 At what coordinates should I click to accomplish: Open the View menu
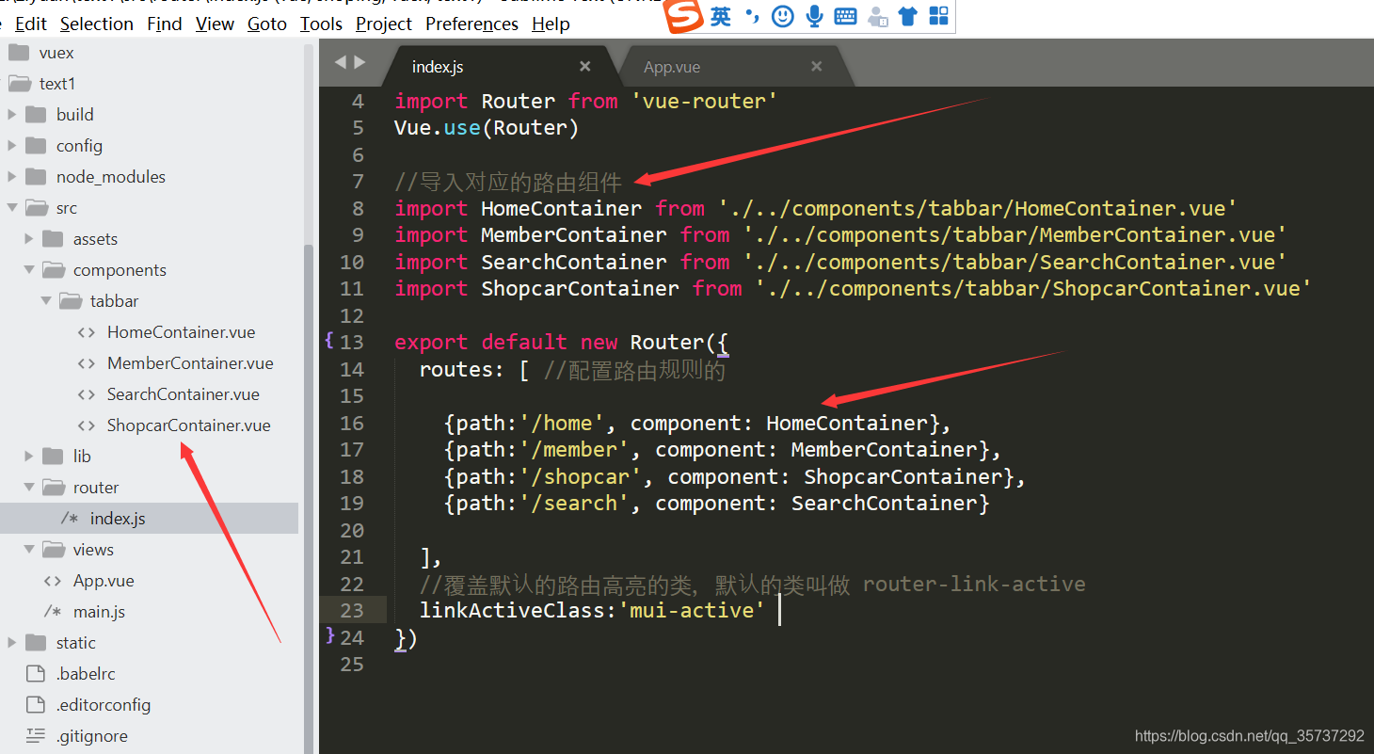[215, 24]
